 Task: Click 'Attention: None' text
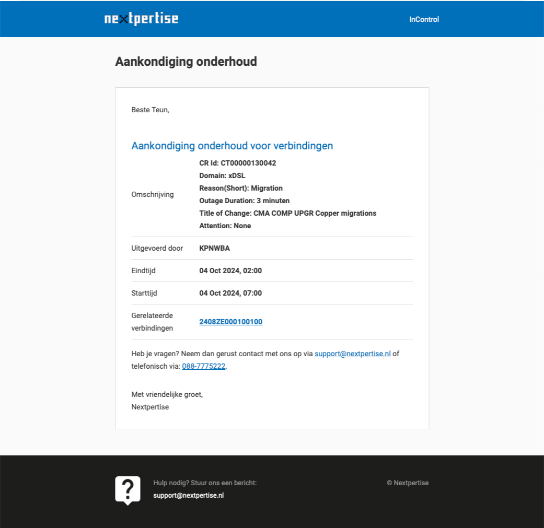225,226
